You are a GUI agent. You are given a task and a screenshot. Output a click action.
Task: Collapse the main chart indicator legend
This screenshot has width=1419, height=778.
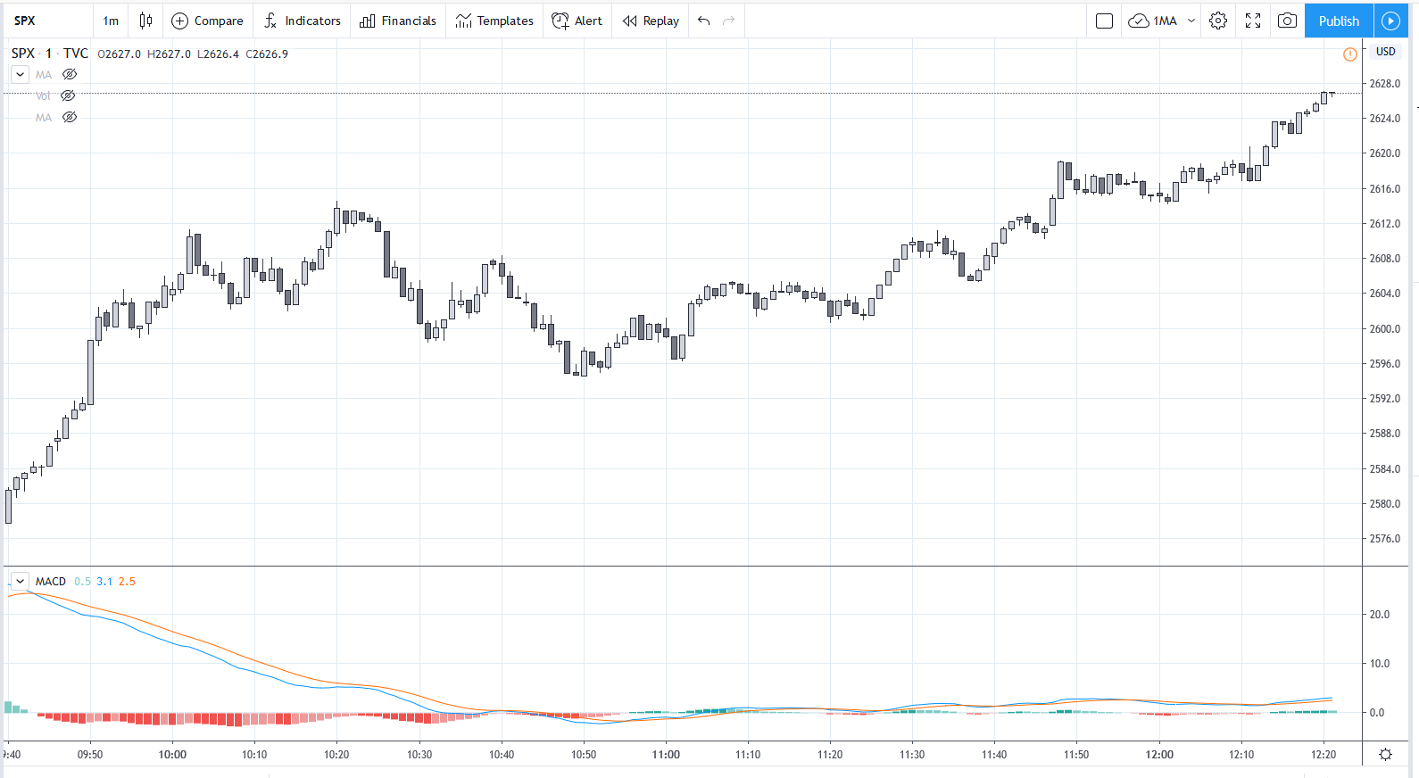[20, 75]
